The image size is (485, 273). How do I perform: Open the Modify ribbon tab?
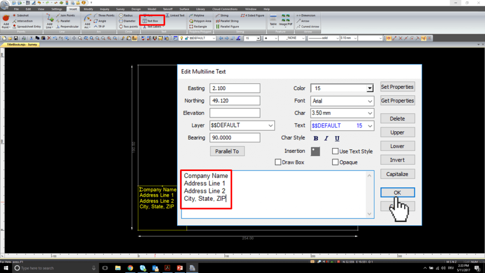[88, 9]
